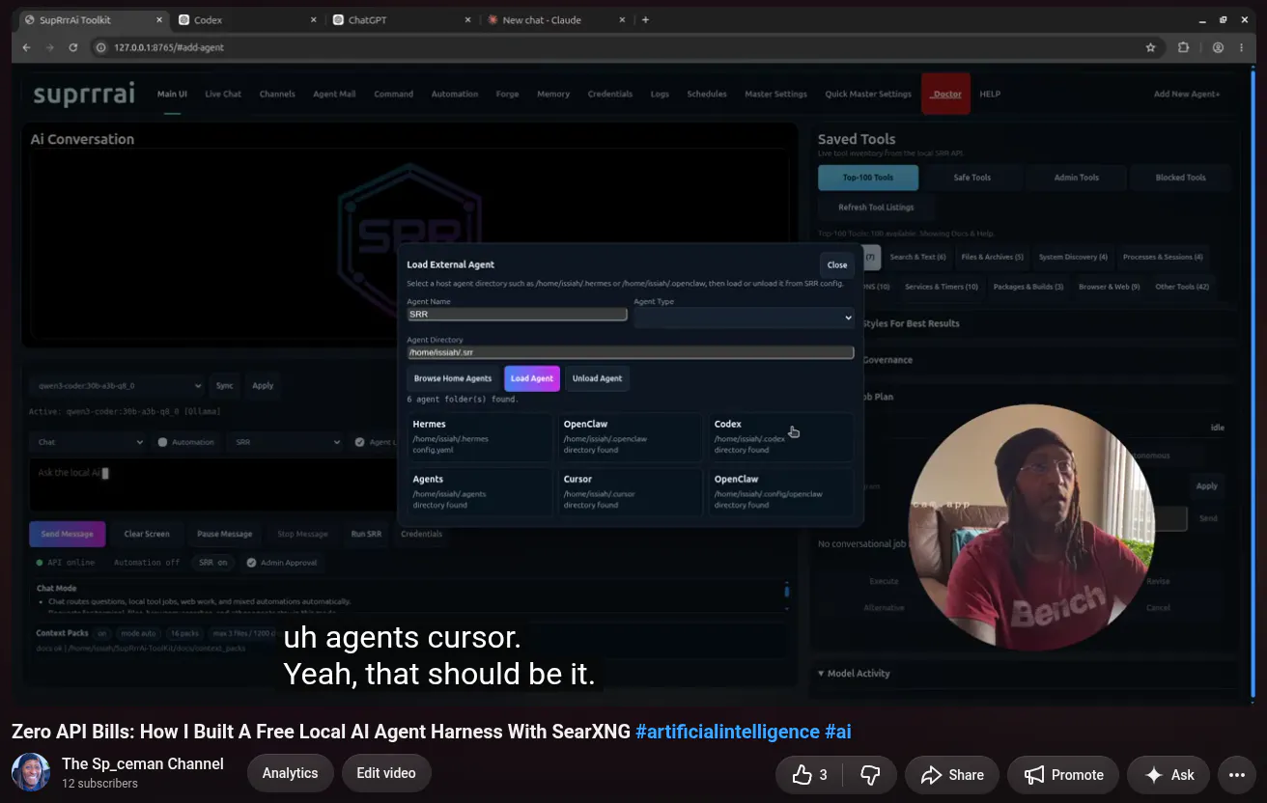Open the Agent Type dropdown
Image resolution: width=1267 pixels, height=803 pixels.
(x=744, y=318)
